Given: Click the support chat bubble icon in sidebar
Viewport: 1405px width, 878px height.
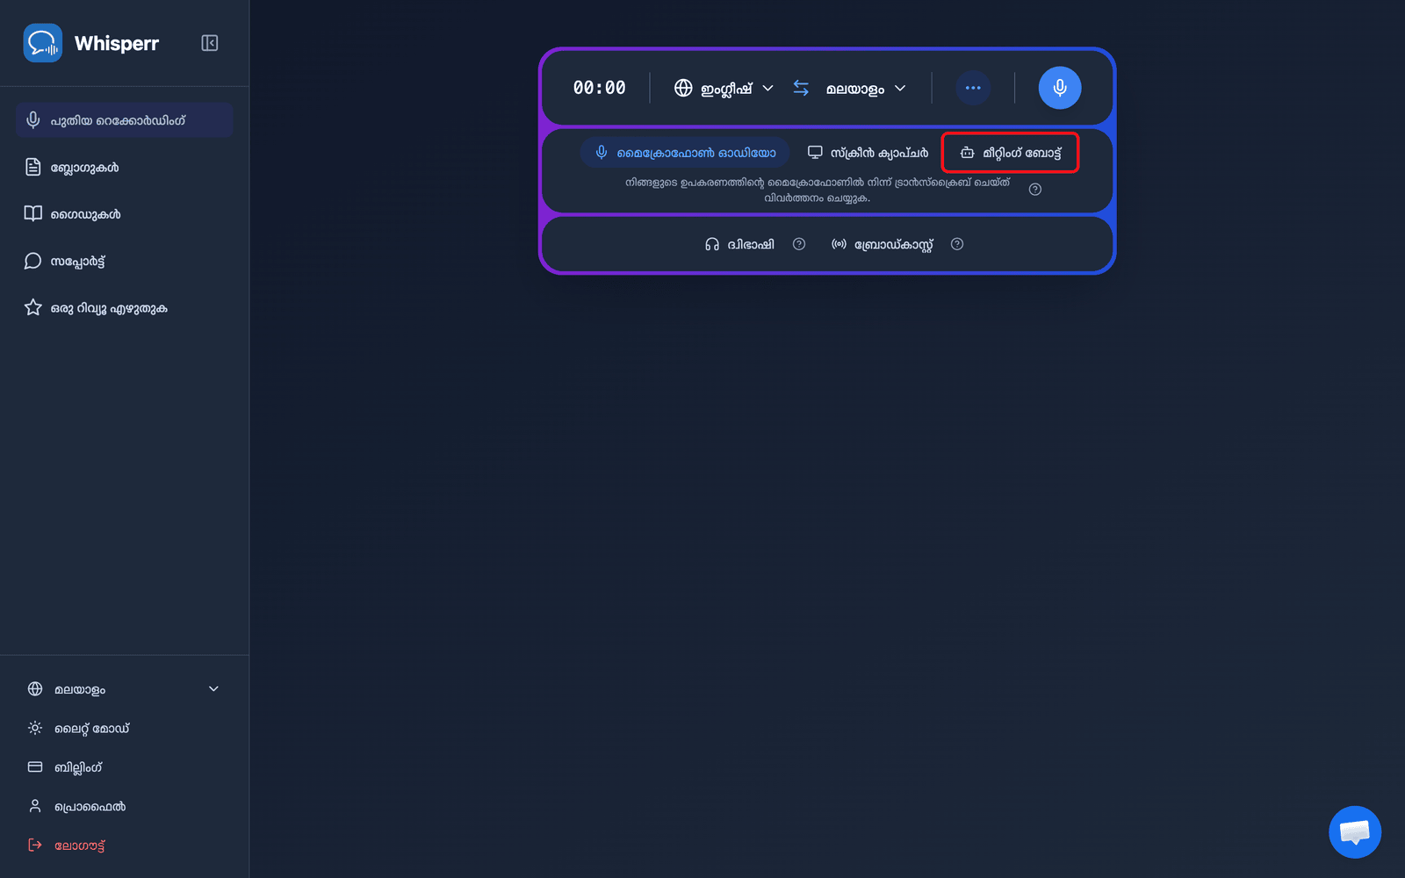Looking at the screenshot, I should coord(33,261).
